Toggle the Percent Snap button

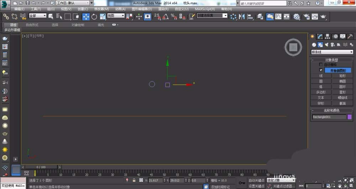tap(174, 16)
